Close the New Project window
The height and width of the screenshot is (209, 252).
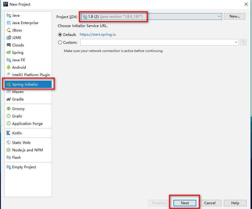[x=246, y=4]
